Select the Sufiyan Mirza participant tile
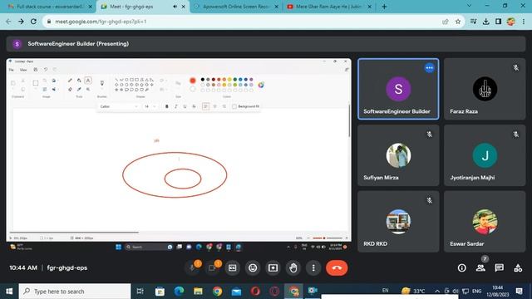This screenshot has width=532, height=299. pyautogui.click(x=398, y=155)
